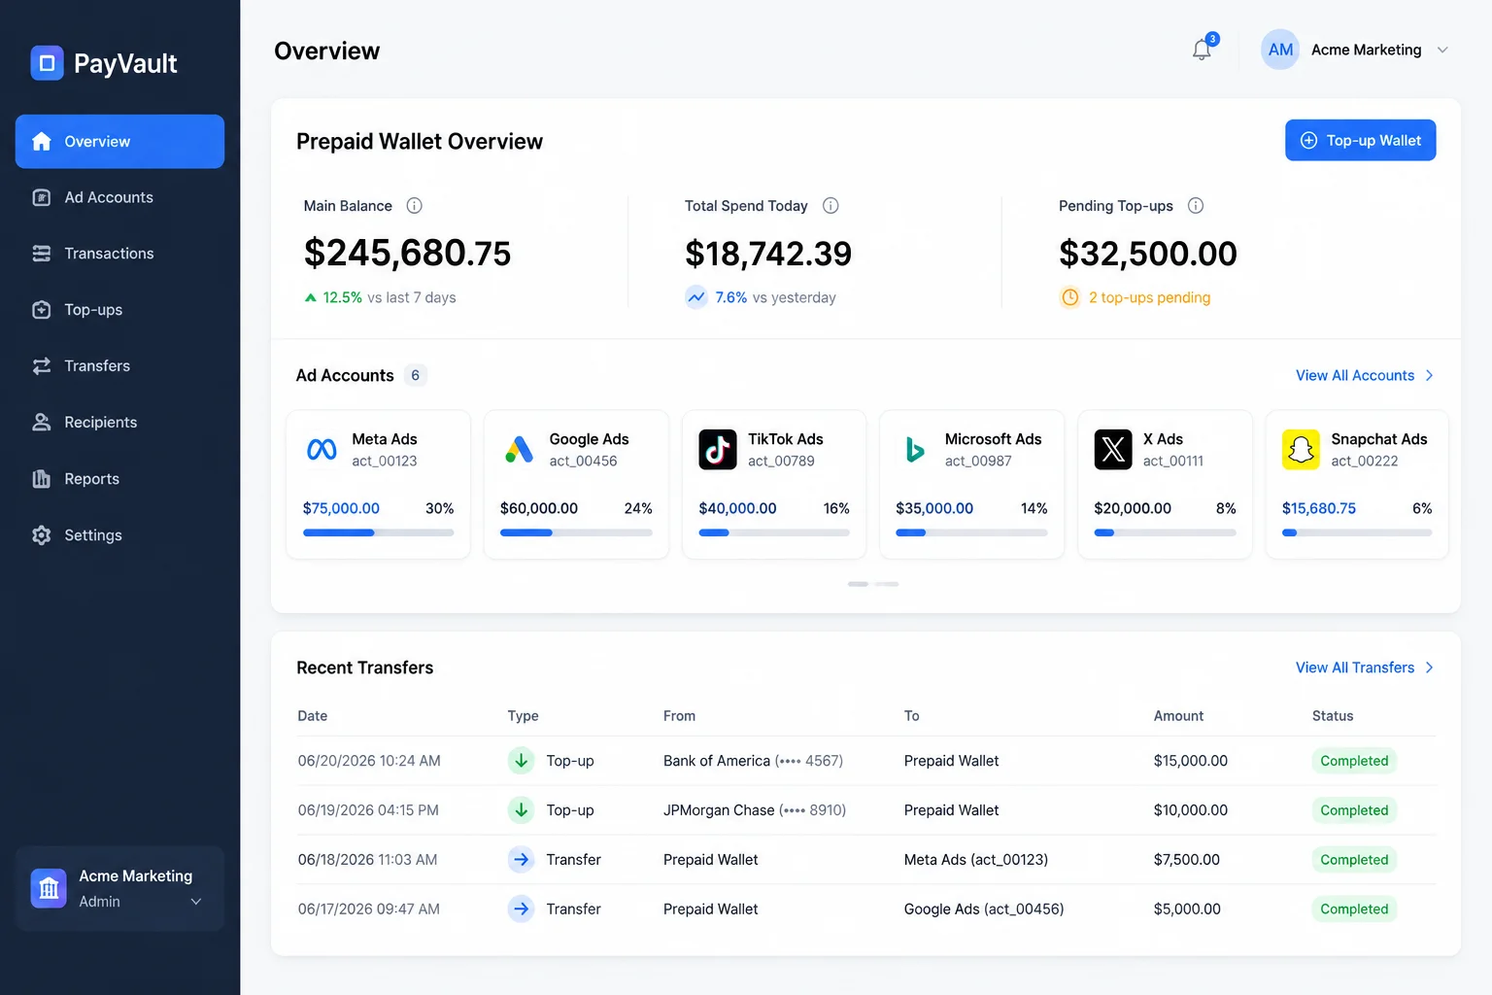
Task: Click the 06/20/2026 10:24 AM date cell
Action: 369,761
